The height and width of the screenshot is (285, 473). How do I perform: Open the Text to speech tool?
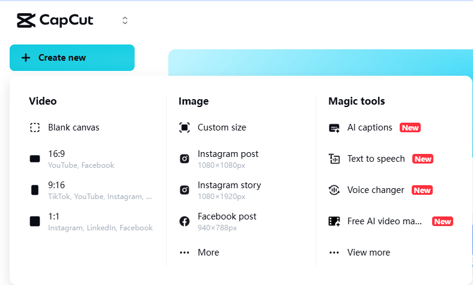pyautogui.click(x=376, y=159)
